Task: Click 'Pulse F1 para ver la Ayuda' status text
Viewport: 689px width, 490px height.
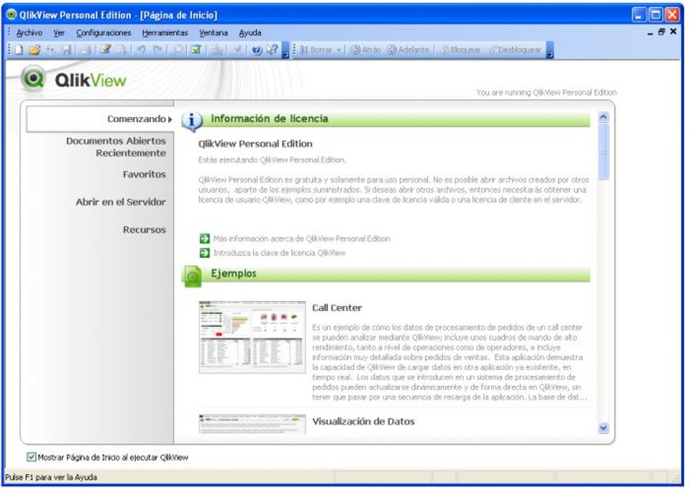Action: pyautogui.click(x=51, y=477)
